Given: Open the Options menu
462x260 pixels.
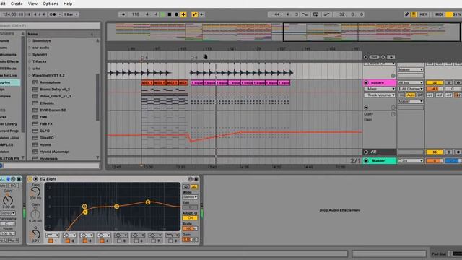Looking at the screenshot, I should pyautogui.click(x=51, y=4).
